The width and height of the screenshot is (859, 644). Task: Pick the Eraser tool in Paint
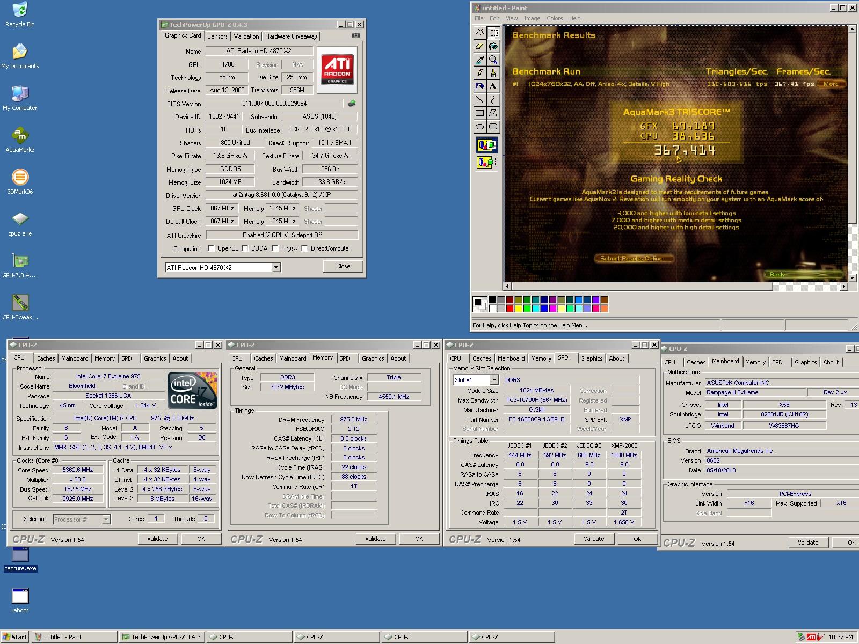pyautogui.click(x=479, y=46)
